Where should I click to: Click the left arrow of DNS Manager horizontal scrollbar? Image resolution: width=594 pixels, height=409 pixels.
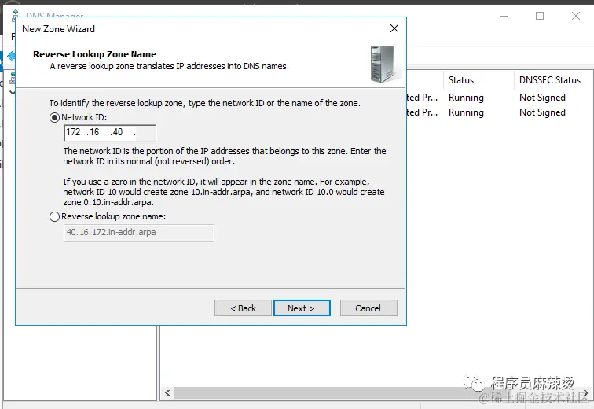pyautogui.click(x=167, y=393)
